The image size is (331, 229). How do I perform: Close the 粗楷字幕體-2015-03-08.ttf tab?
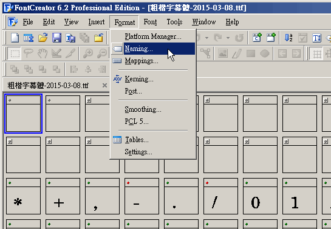coord(104,86)
